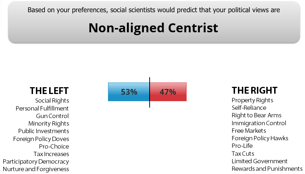Click Self-Reliance item

249,108
